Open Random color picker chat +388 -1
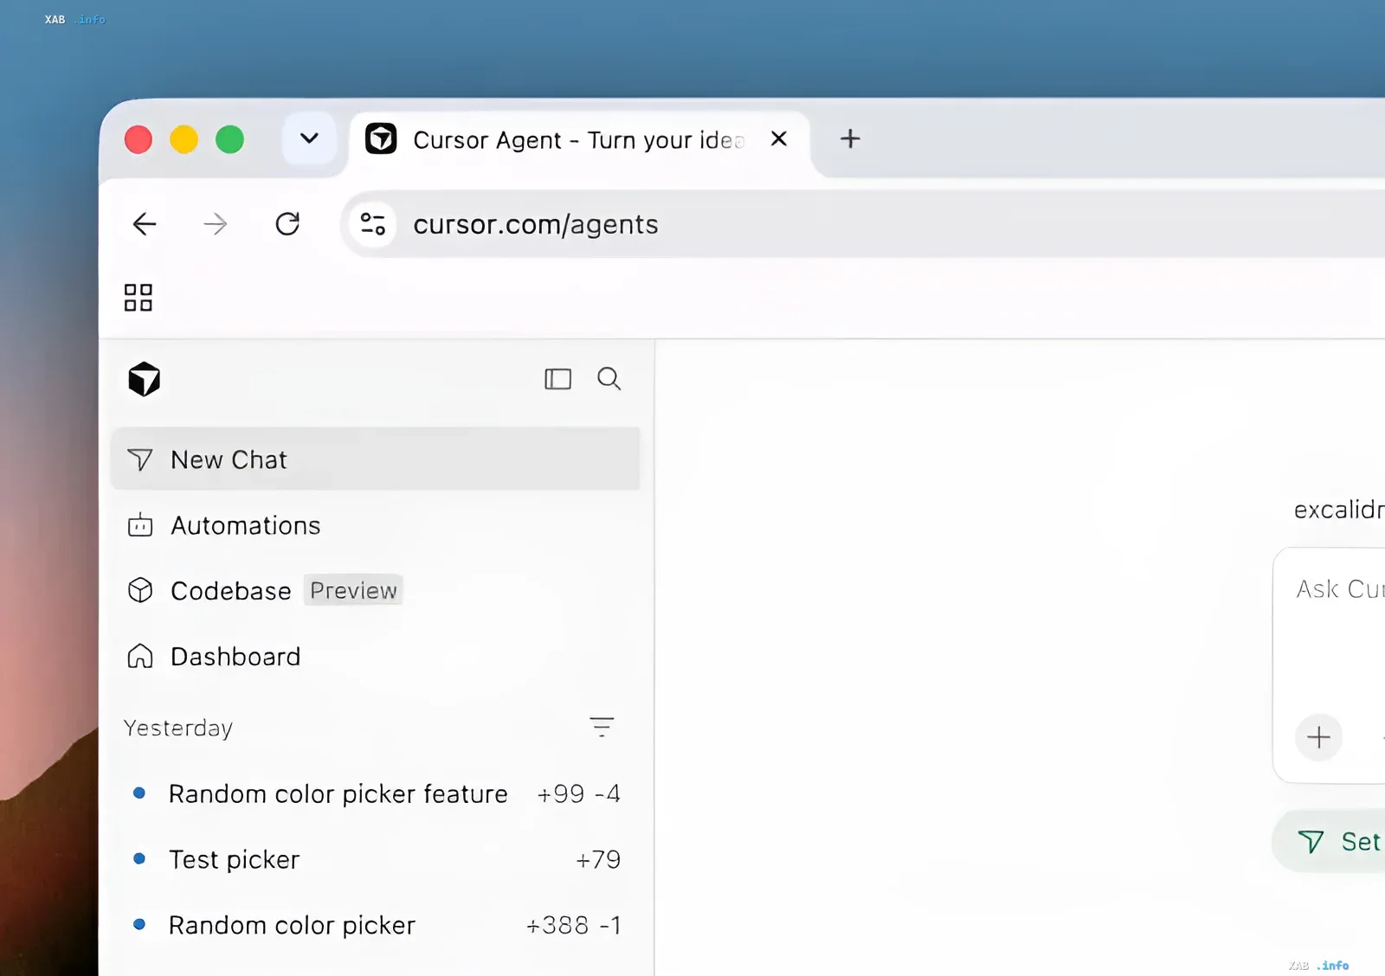This screenshot has height=976, width=1385. [x=376, y=925]
